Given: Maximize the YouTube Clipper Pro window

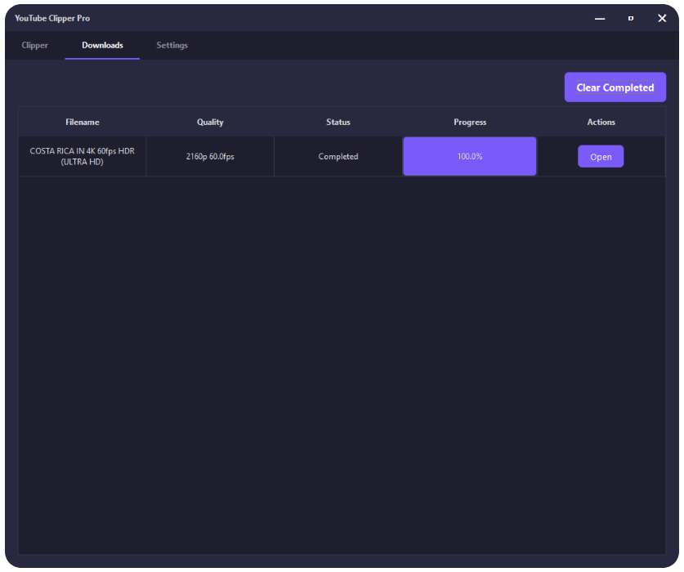Looking at the screenshot, I should (x=631, y=18).
